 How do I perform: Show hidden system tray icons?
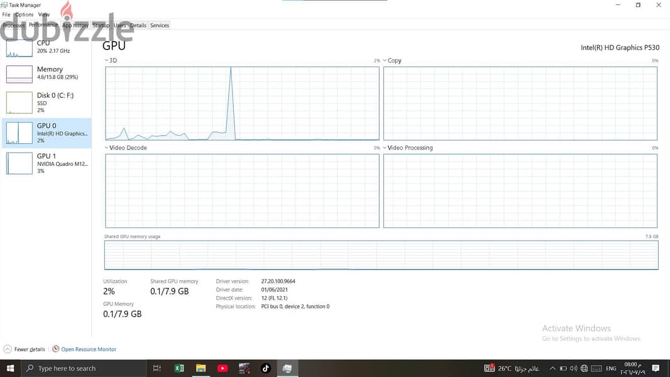tap(552, 368)
